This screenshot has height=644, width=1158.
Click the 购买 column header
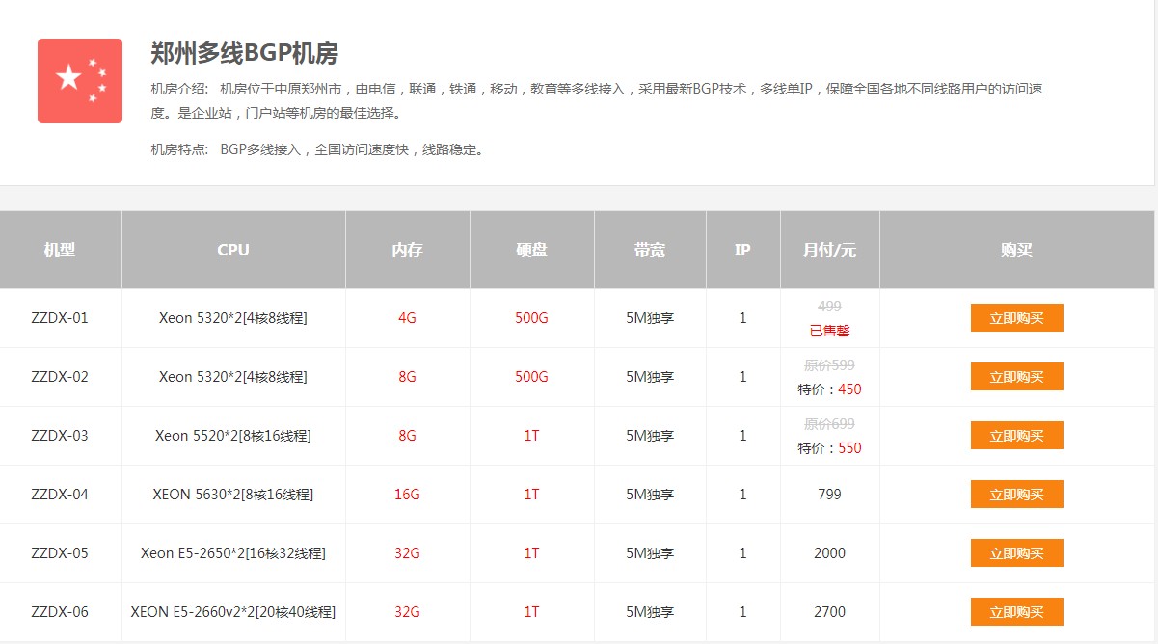(x=1016, y=250)
